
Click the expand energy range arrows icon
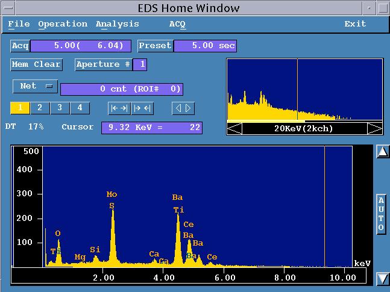tap(119, 108)
